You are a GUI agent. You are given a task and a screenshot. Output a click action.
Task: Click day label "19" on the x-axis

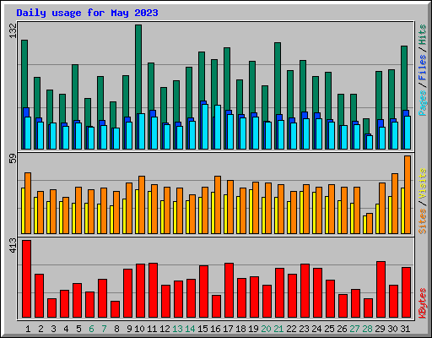253,329
